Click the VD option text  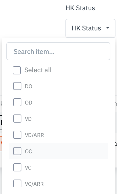pos(28,119)
